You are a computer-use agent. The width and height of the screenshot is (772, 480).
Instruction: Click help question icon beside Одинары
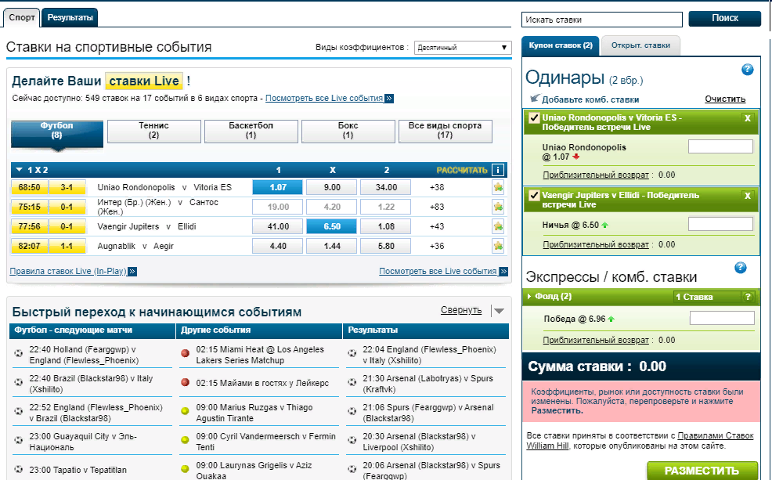(x=747, y=70)
